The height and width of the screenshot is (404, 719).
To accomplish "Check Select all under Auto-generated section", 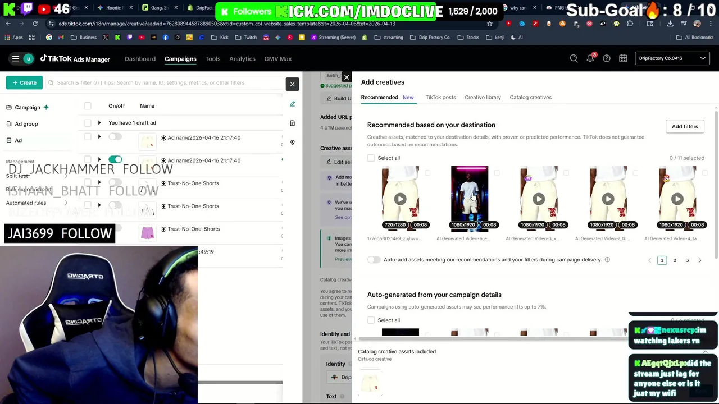I will click(371, 320).
